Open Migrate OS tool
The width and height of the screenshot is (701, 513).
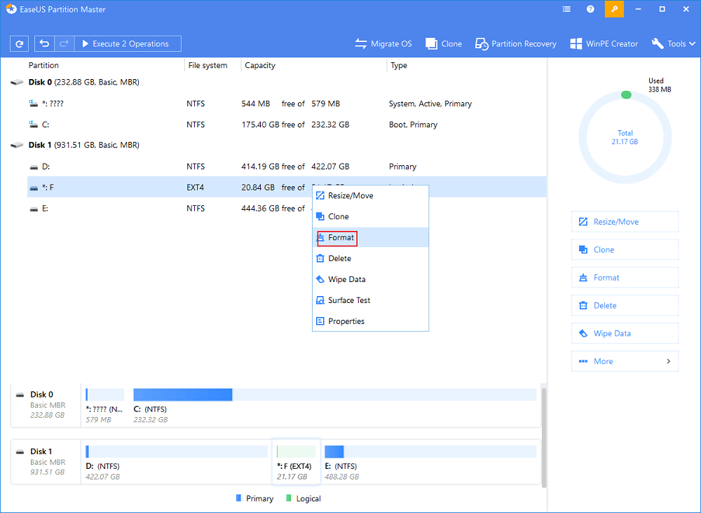[383, 43]
